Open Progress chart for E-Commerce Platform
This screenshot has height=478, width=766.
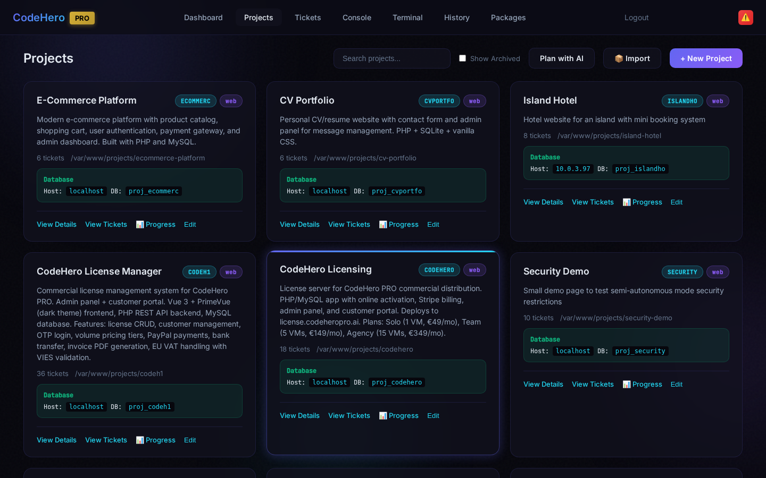click(x=155, y=225)
